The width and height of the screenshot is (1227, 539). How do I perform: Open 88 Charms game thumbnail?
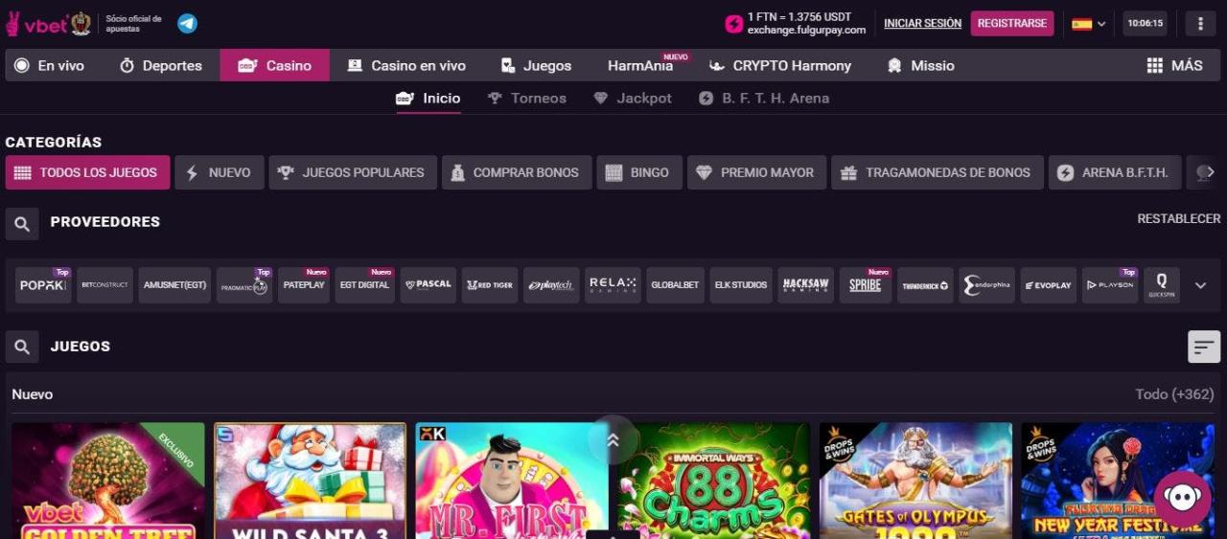tap(714, 481)
